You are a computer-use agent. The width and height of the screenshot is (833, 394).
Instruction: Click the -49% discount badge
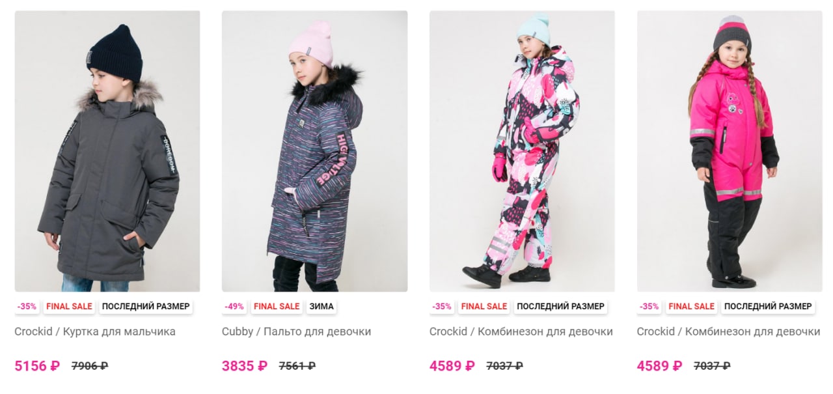pos(234,306)
